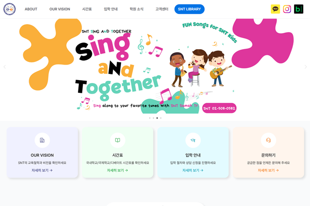Advance to the next banner slide arrow
Image resolution: width=310 pixels, height=206 pixels.
click(x=306, y=67)
